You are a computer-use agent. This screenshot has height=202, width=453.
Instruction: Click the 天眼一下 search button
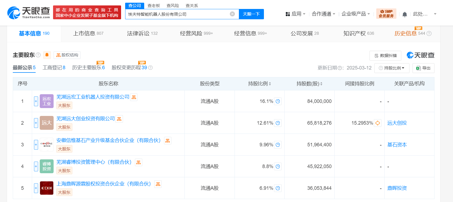(251, 14)
